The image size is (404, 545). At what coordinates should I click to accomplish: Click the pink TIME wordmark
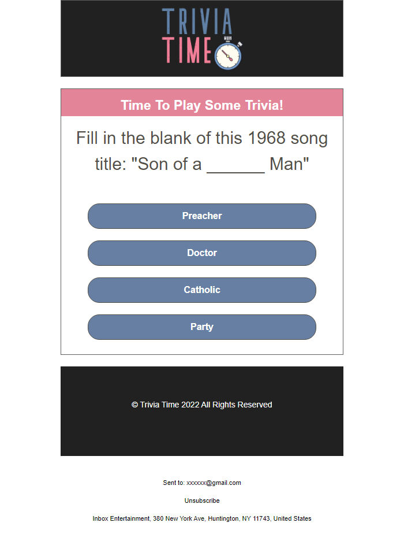tap(188, 49)
